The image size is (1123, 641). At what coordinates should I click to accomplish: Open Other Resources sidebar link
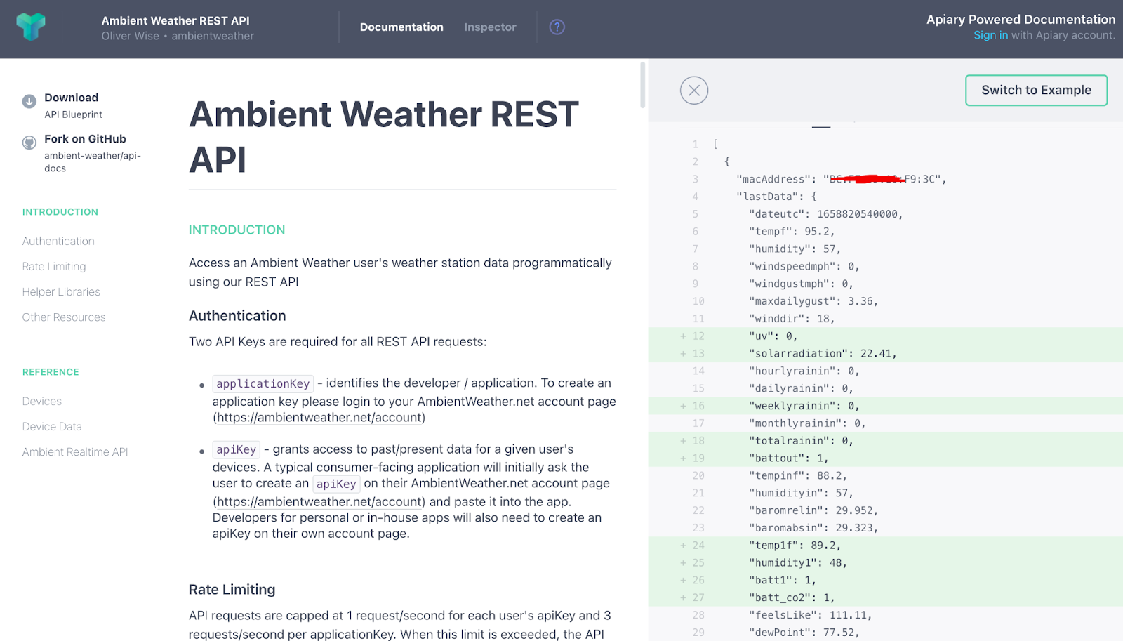64,317
